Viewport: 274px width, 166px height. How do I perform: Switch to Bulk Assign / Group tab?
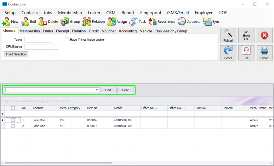pyautogui.click(x=171, y=31)
